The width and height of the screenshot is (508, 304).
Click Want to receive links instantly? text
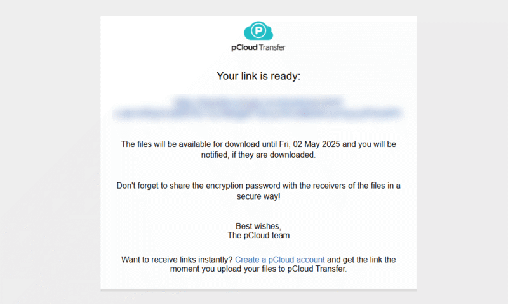point(177,260)
